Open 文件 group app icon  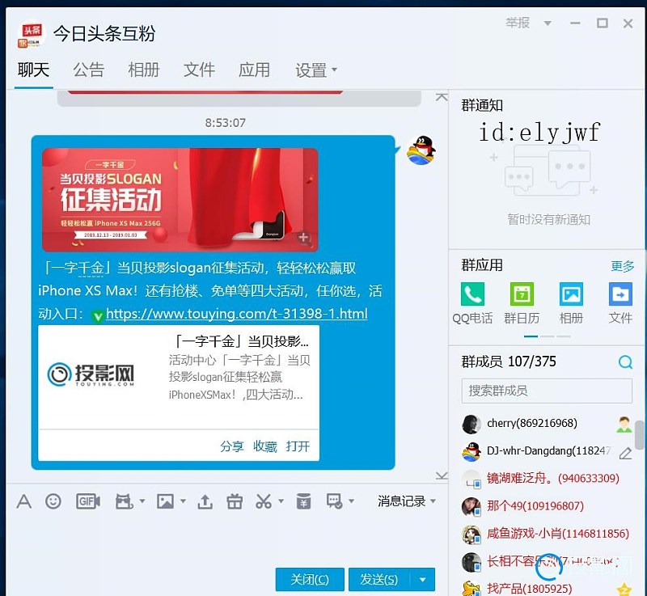pos(620,294)
